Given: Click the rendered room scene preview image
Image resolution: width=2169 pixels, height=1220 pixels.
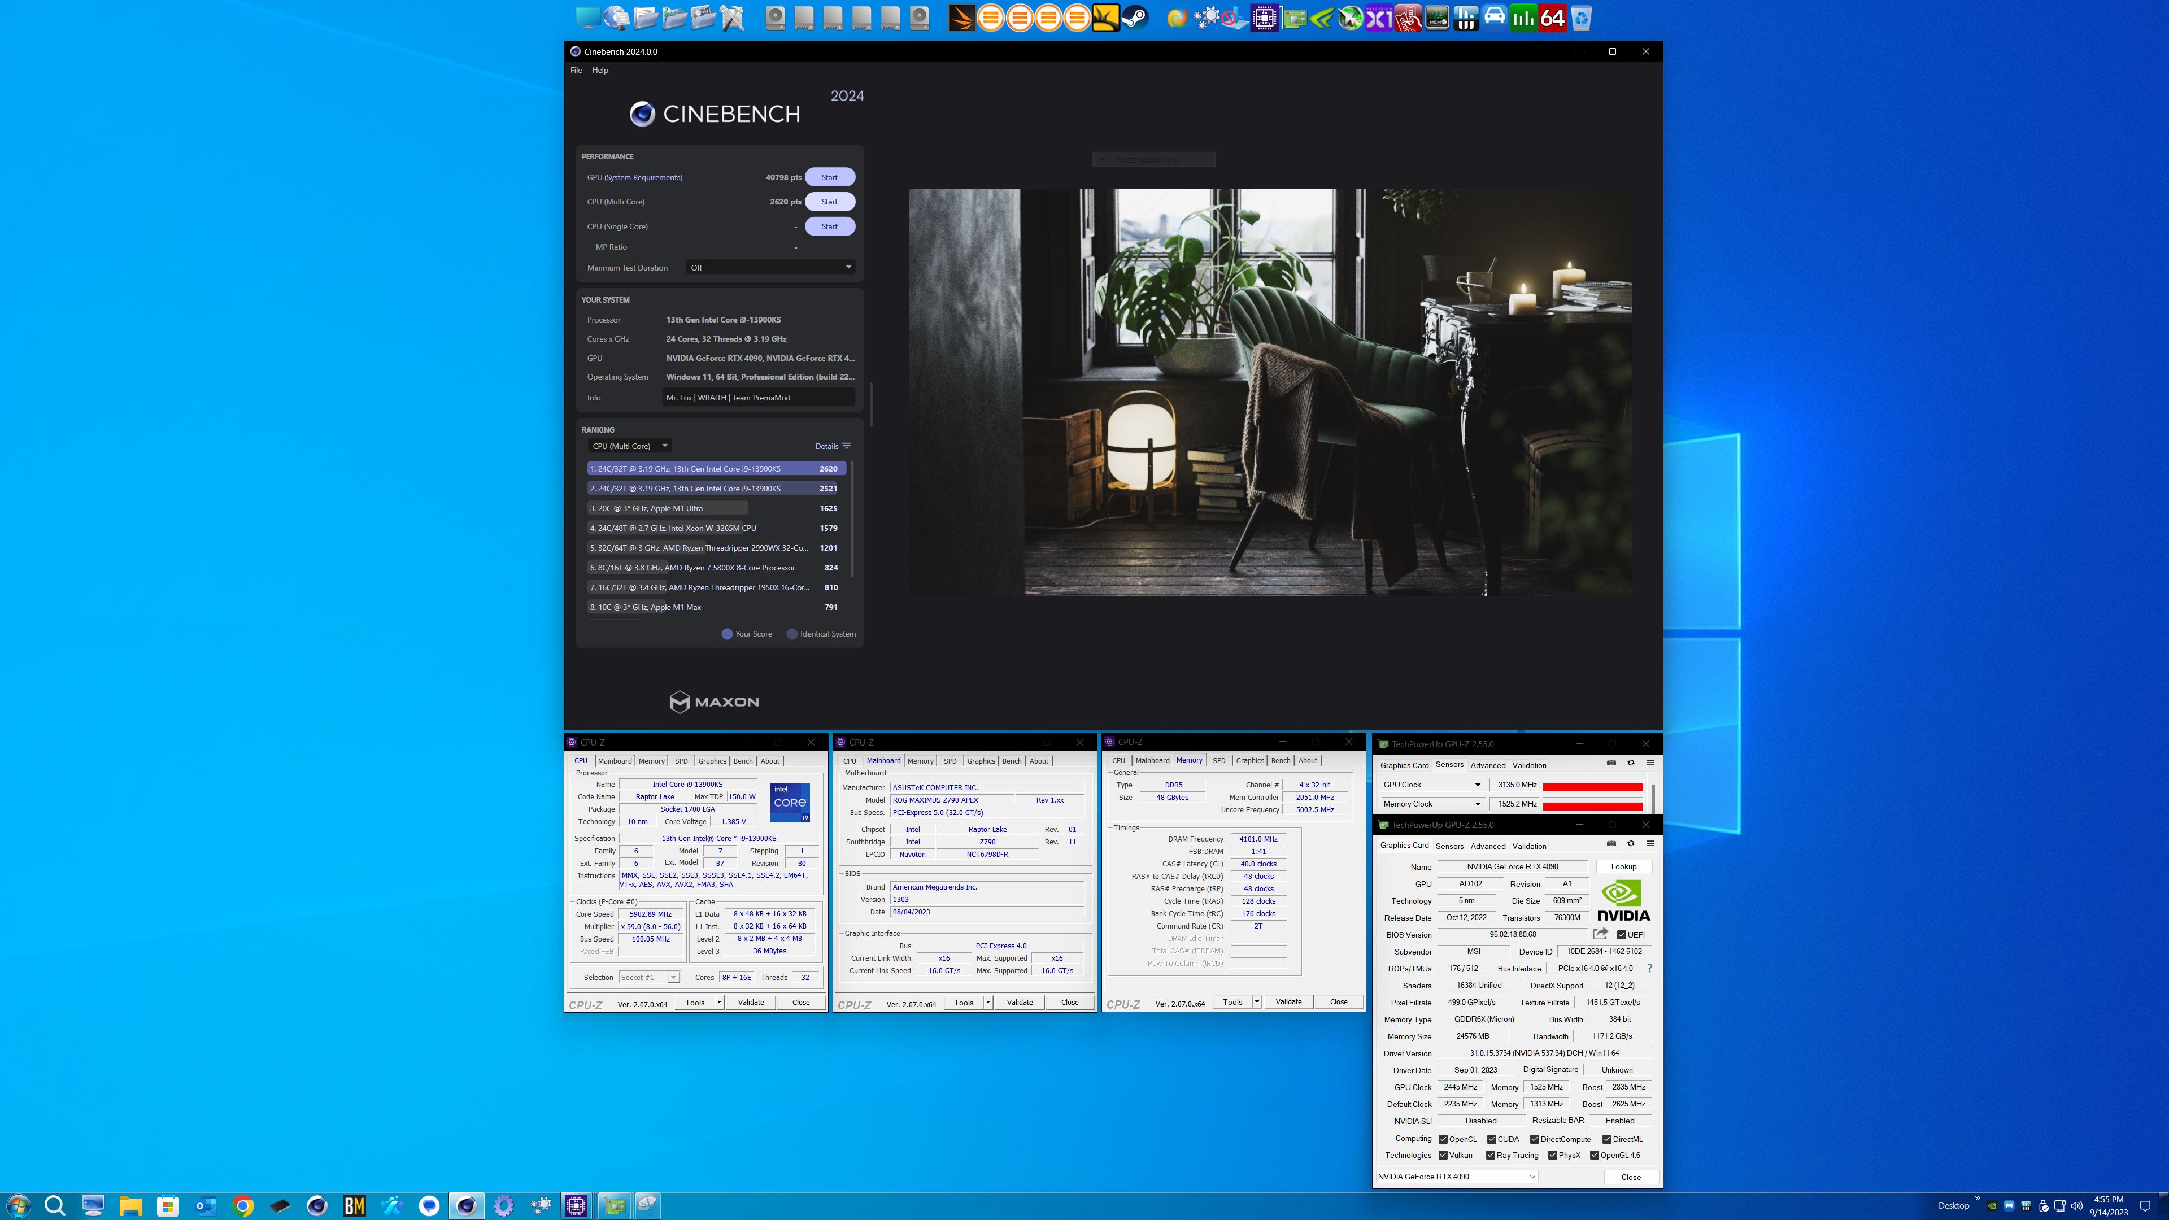Looking at the screenshot, I should [x=1270, y=393].
